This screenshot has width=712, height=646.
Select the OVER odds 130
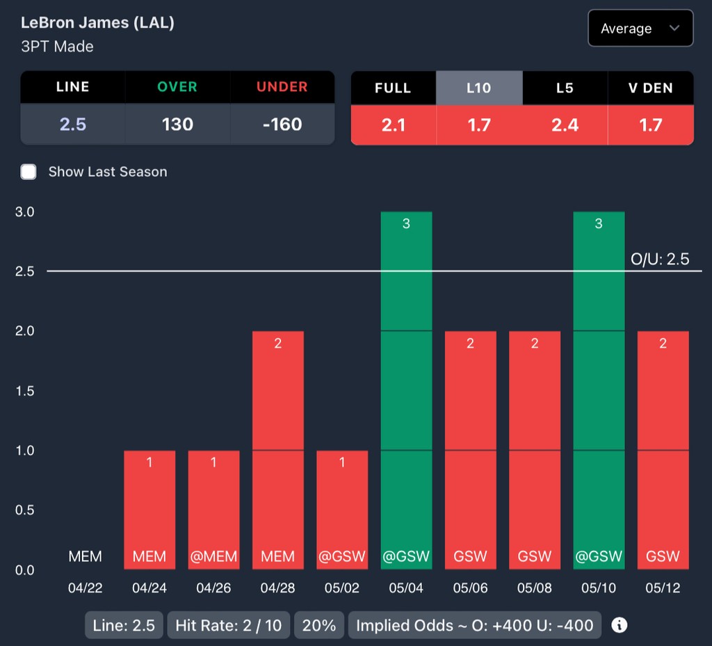click(177, 124)
